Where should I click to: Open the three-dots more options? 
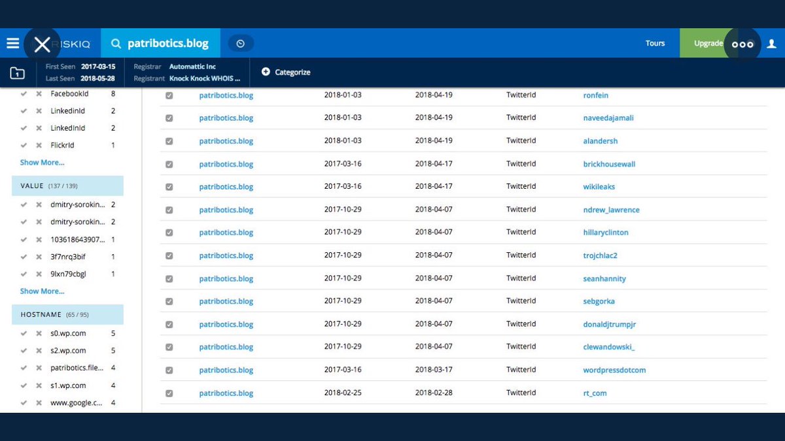(x=742, y=44)
